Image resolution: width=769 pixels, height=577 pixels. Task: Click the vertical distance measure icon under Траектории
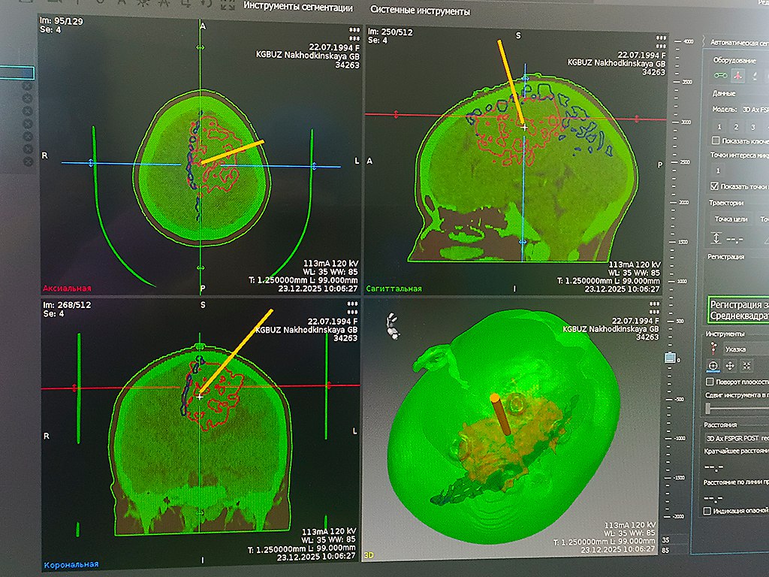(x=716, y=238)
